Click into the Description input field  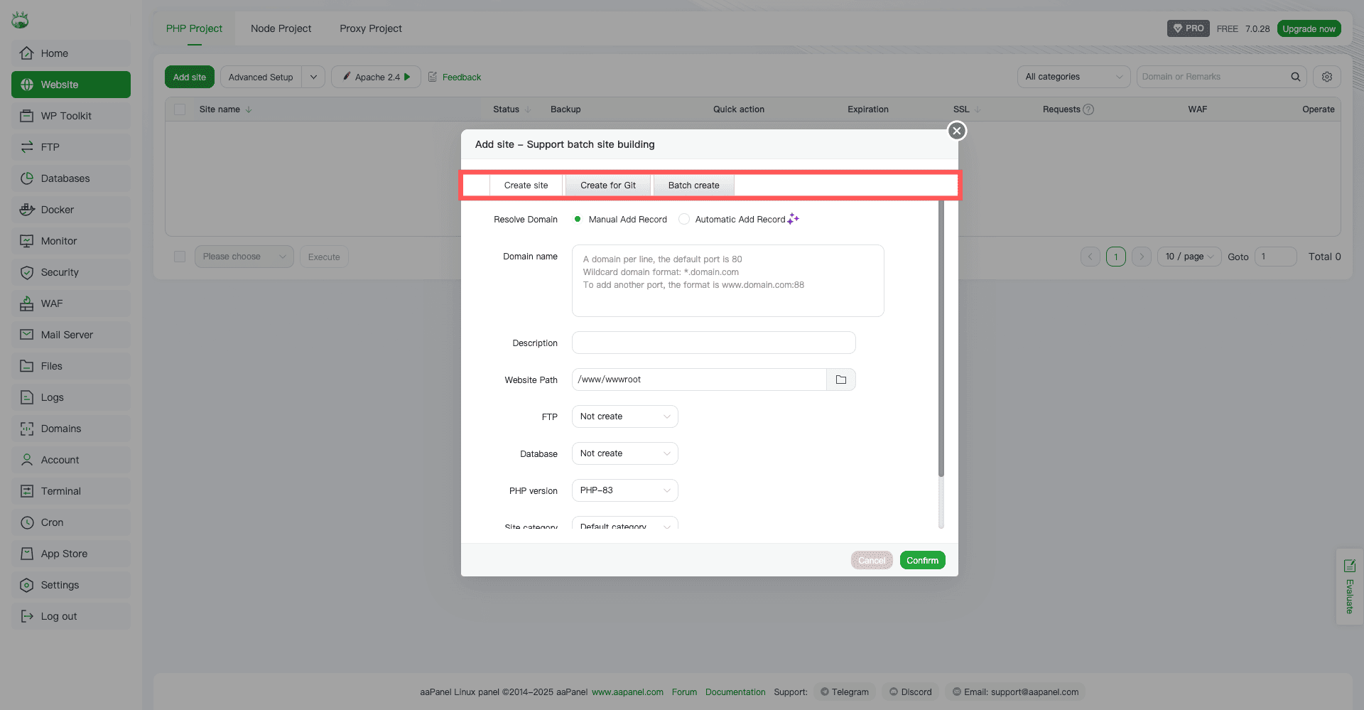[x=713, y=343]
